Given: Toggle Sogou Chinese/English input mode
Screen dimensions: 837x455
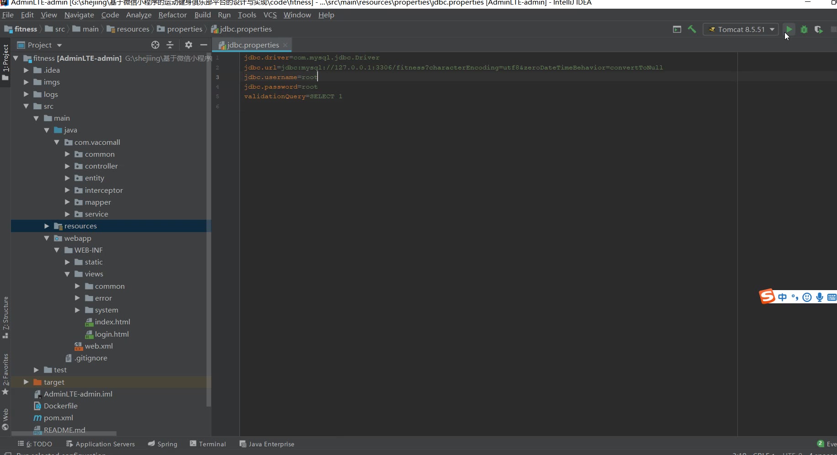Looking at the screenshot, I should click(782, 297).
